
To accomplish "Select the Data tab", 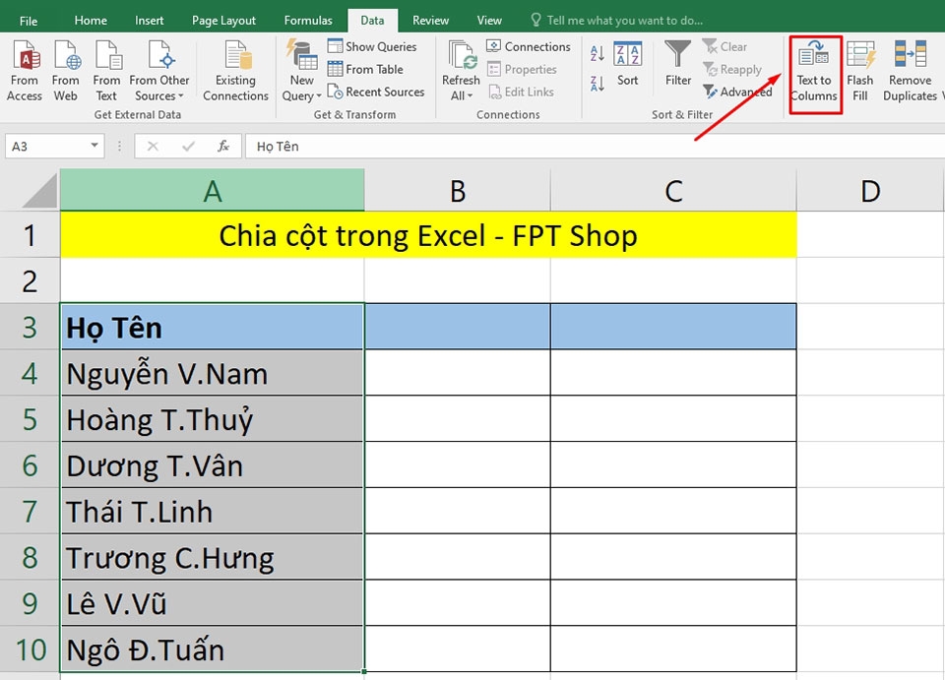I will [372, 21].
